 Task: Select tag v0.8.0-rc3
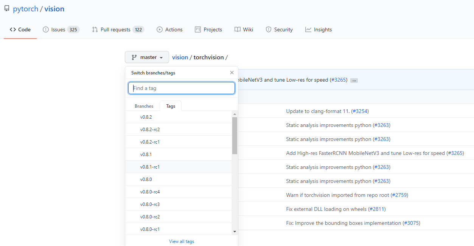tap(178, 204)
